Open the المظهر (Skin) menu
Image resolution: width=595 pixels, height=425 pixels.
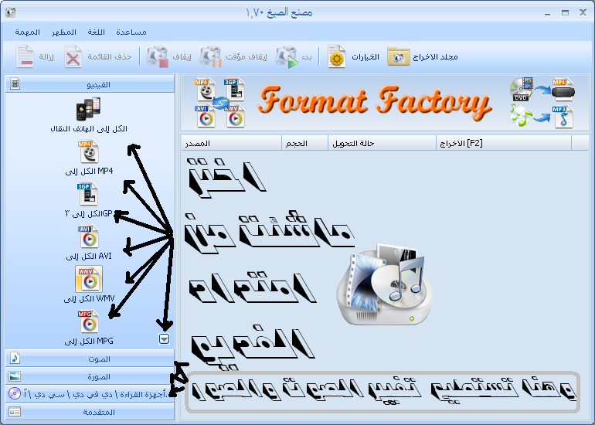click(x=63, y=32)
